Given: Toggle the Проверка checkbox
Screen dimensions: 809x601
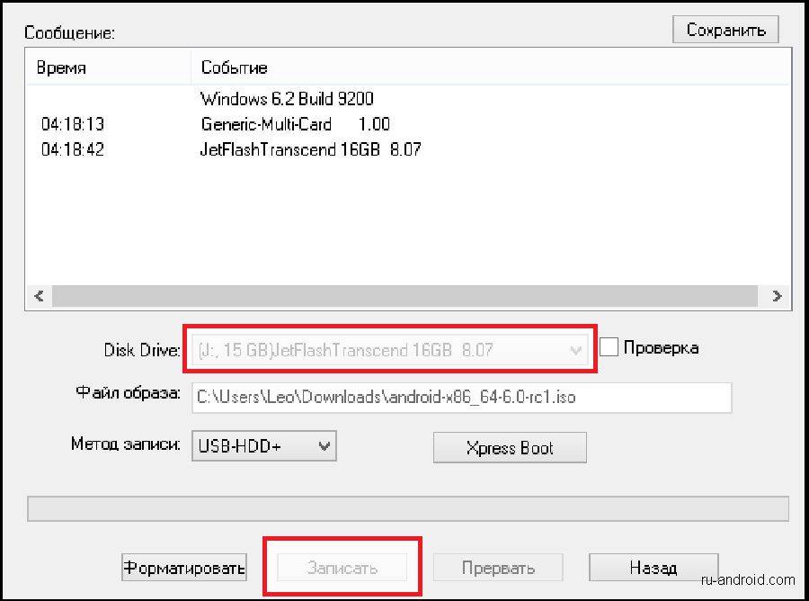Looking at the screenshot, I should coord(609,347).
